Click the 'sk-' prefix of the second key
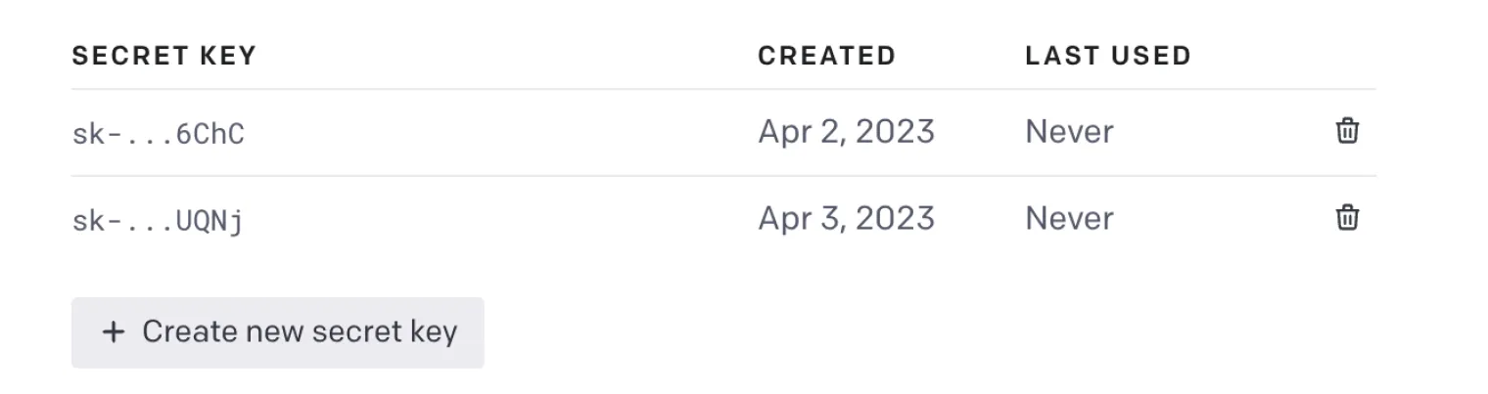Image resolution: width=1488 pixels, height=394 pixels. point(94,220)
